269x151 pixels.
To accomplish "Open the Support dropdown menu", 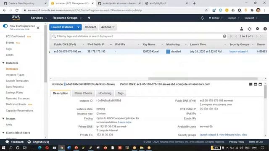I will pos(251,18).
